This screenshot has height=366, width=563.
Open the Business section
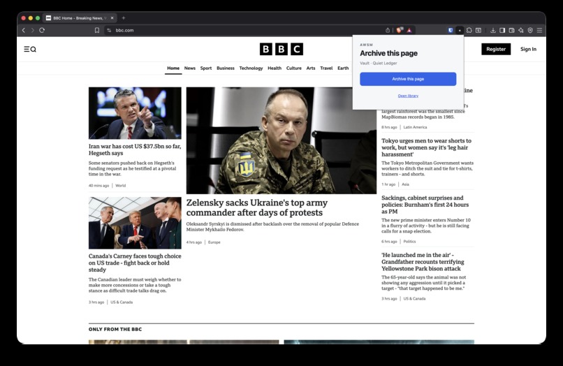tap(226, 68)
